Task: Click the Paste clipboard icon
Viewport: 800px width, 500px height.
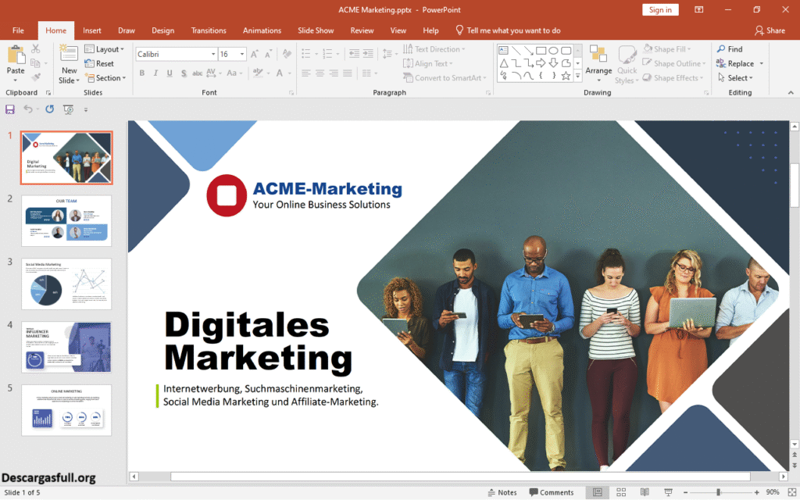Action: [16, 57]
